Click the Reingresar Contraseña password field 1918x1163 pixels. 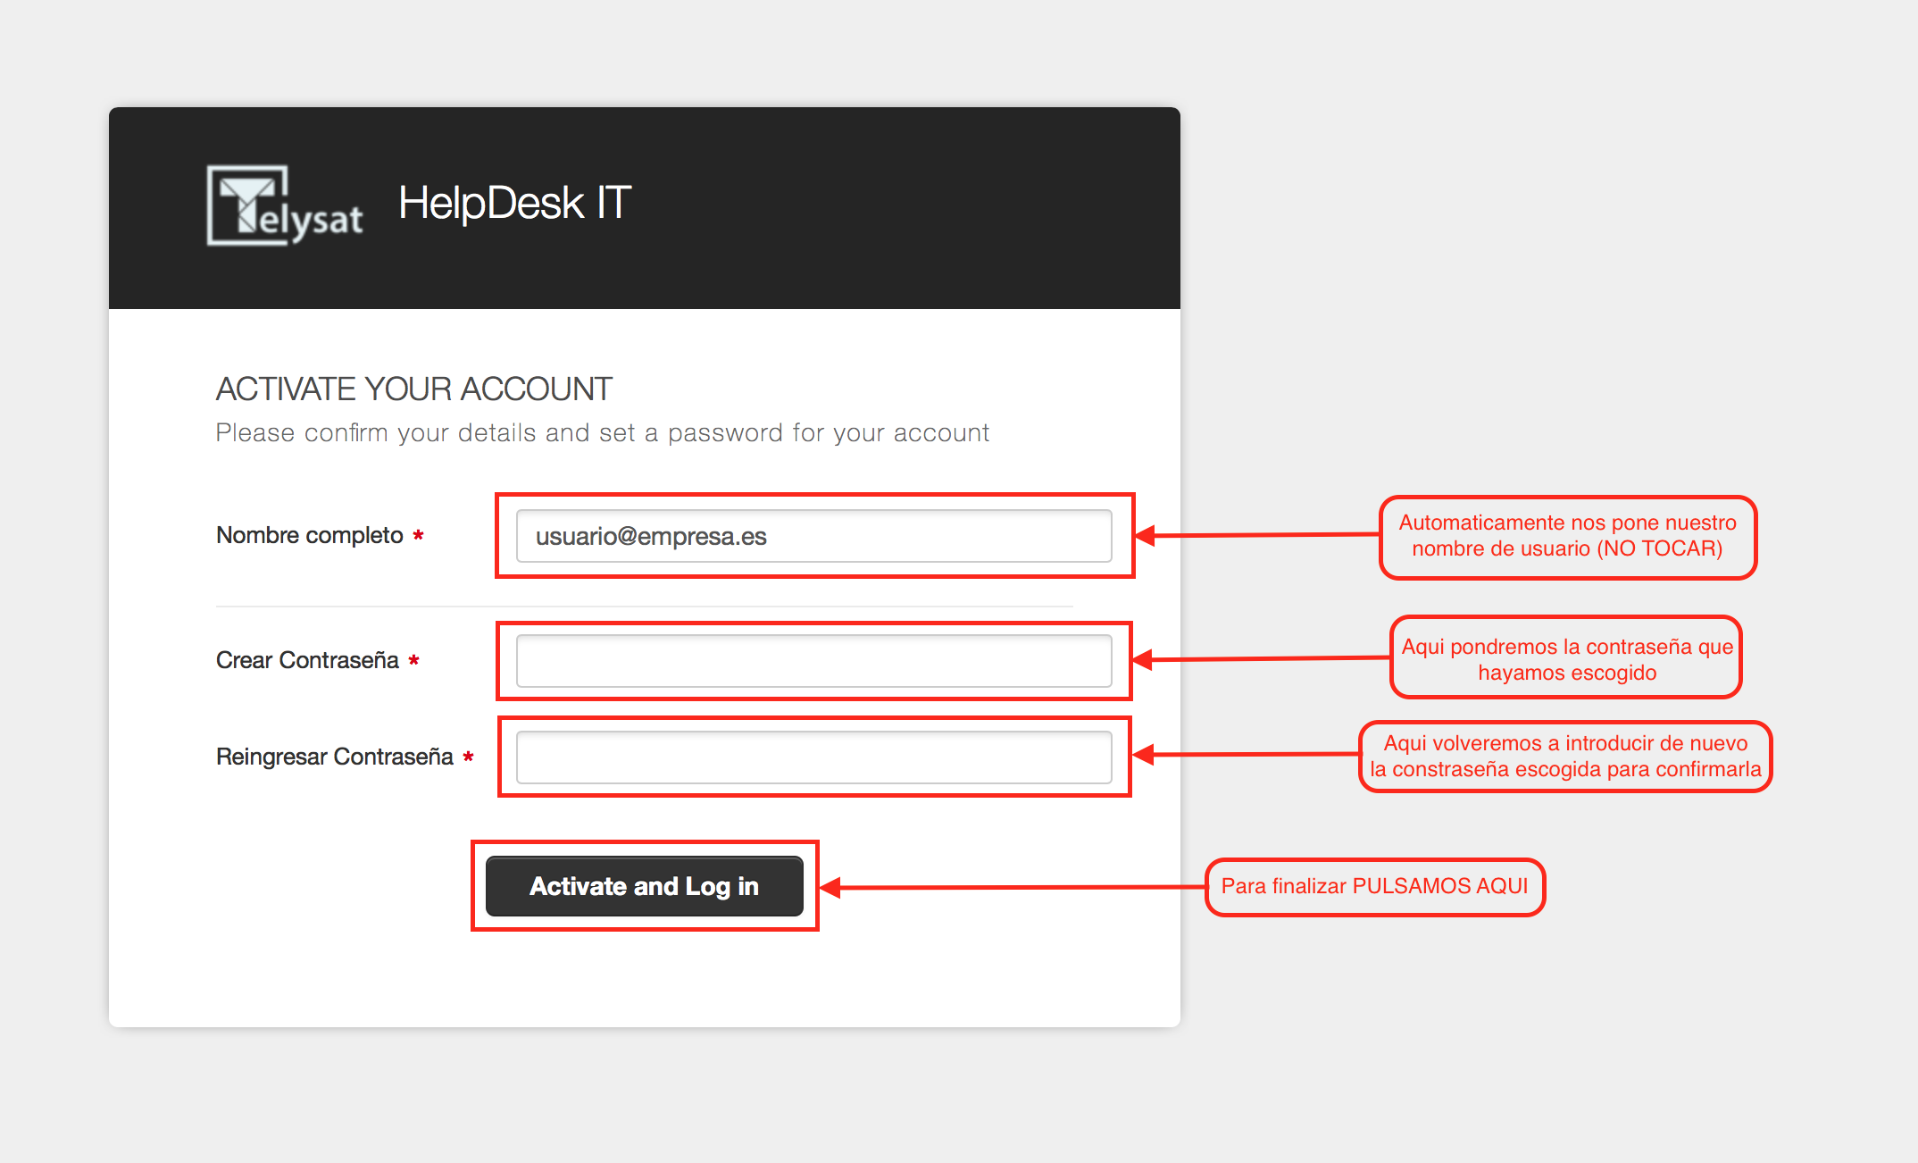pyautogui.click(x=813, y=757)
